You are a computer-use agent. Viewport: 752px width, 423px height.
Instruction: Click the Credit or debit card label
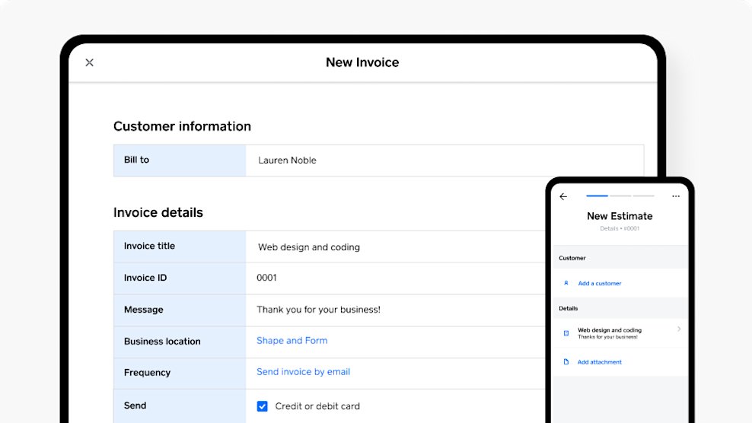click(317, 406)
